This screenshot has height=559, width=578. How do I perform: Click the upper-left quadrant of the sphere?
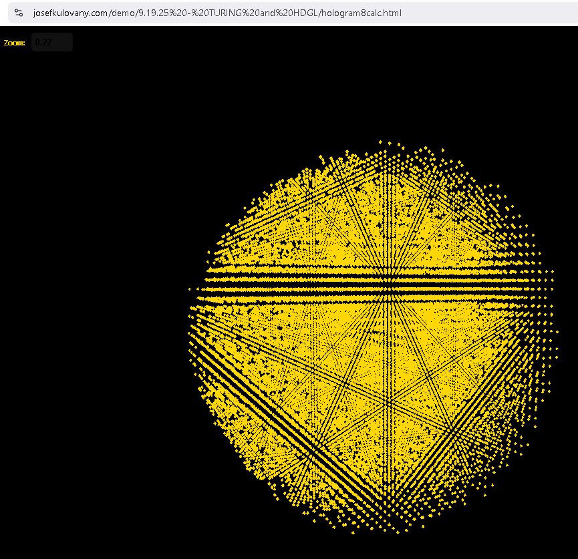294,220
